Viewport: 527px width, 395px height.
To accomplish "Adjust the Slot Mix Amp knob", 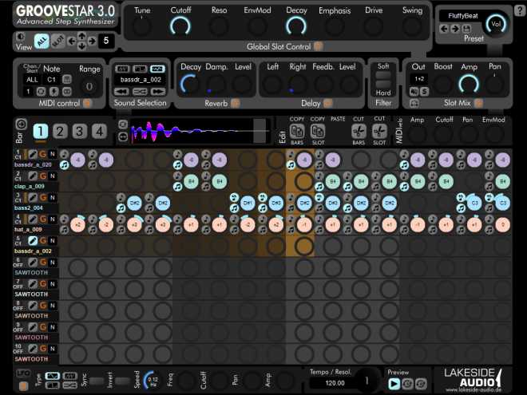I will (469, 84).
